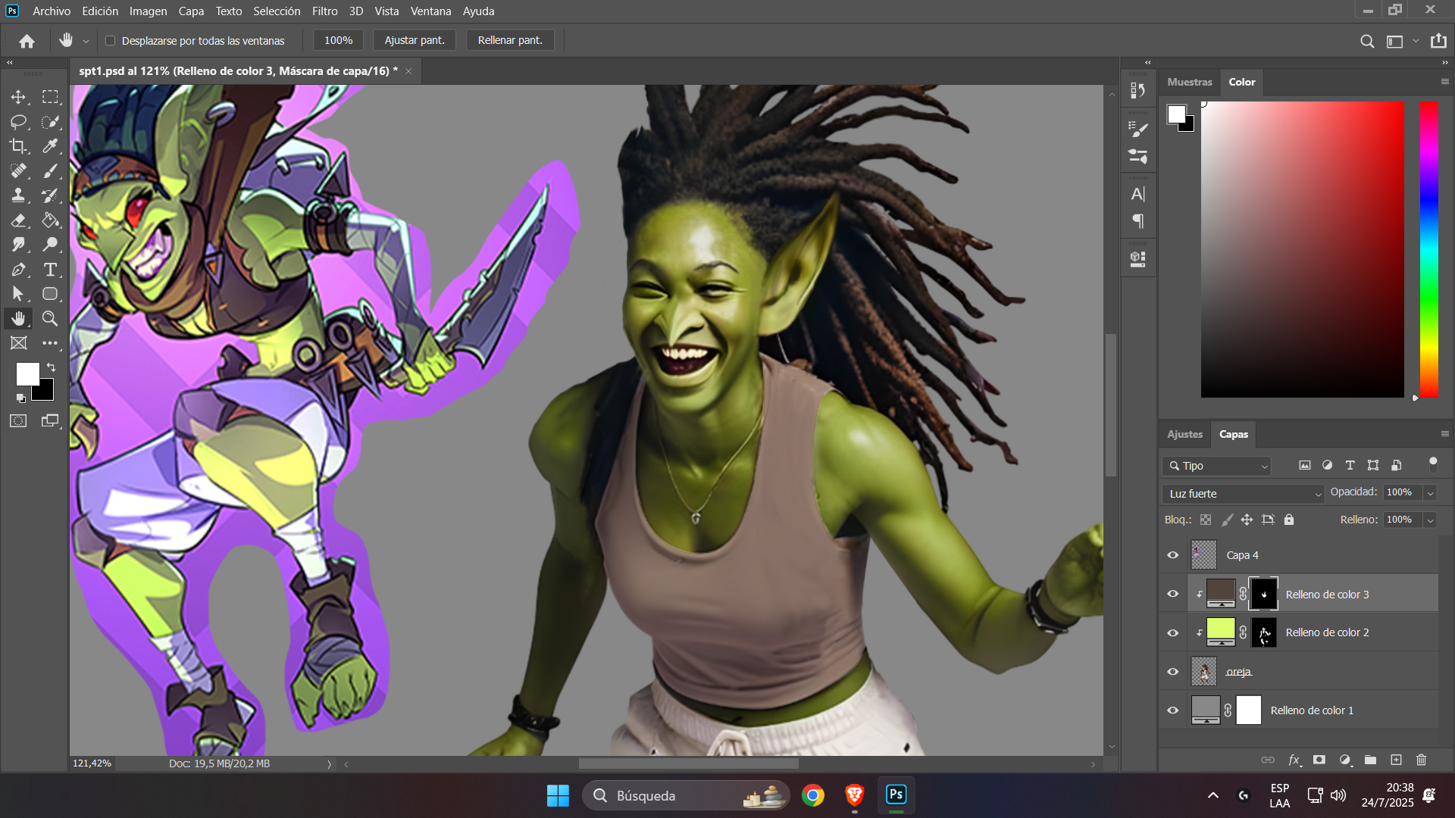Swap foreground and background colors
The height and width of the screenshot is (818, 1455).
click(x=51, y=367)
